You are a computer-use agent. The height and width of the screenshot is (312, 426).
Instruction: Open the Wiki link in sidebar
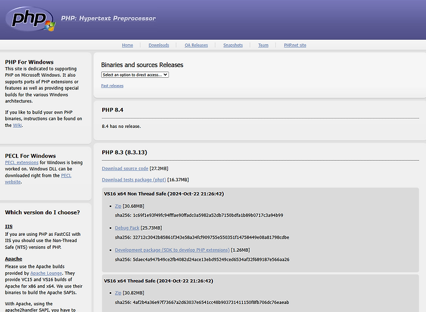click(x=18, y=125)
